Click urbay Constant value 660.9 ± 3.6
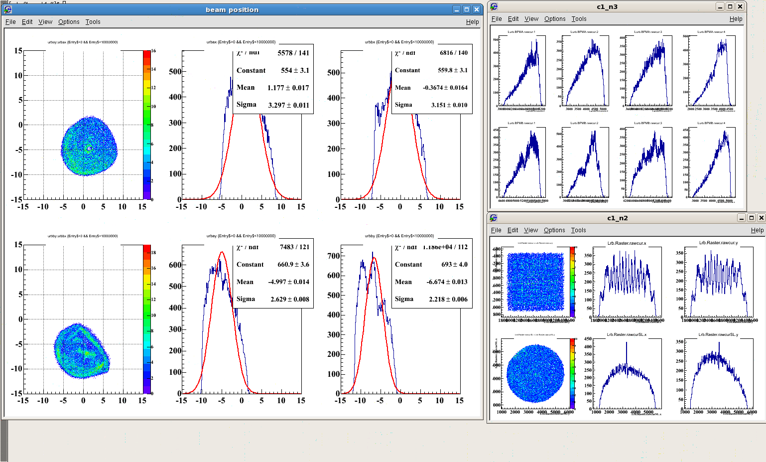 point(293,265)
